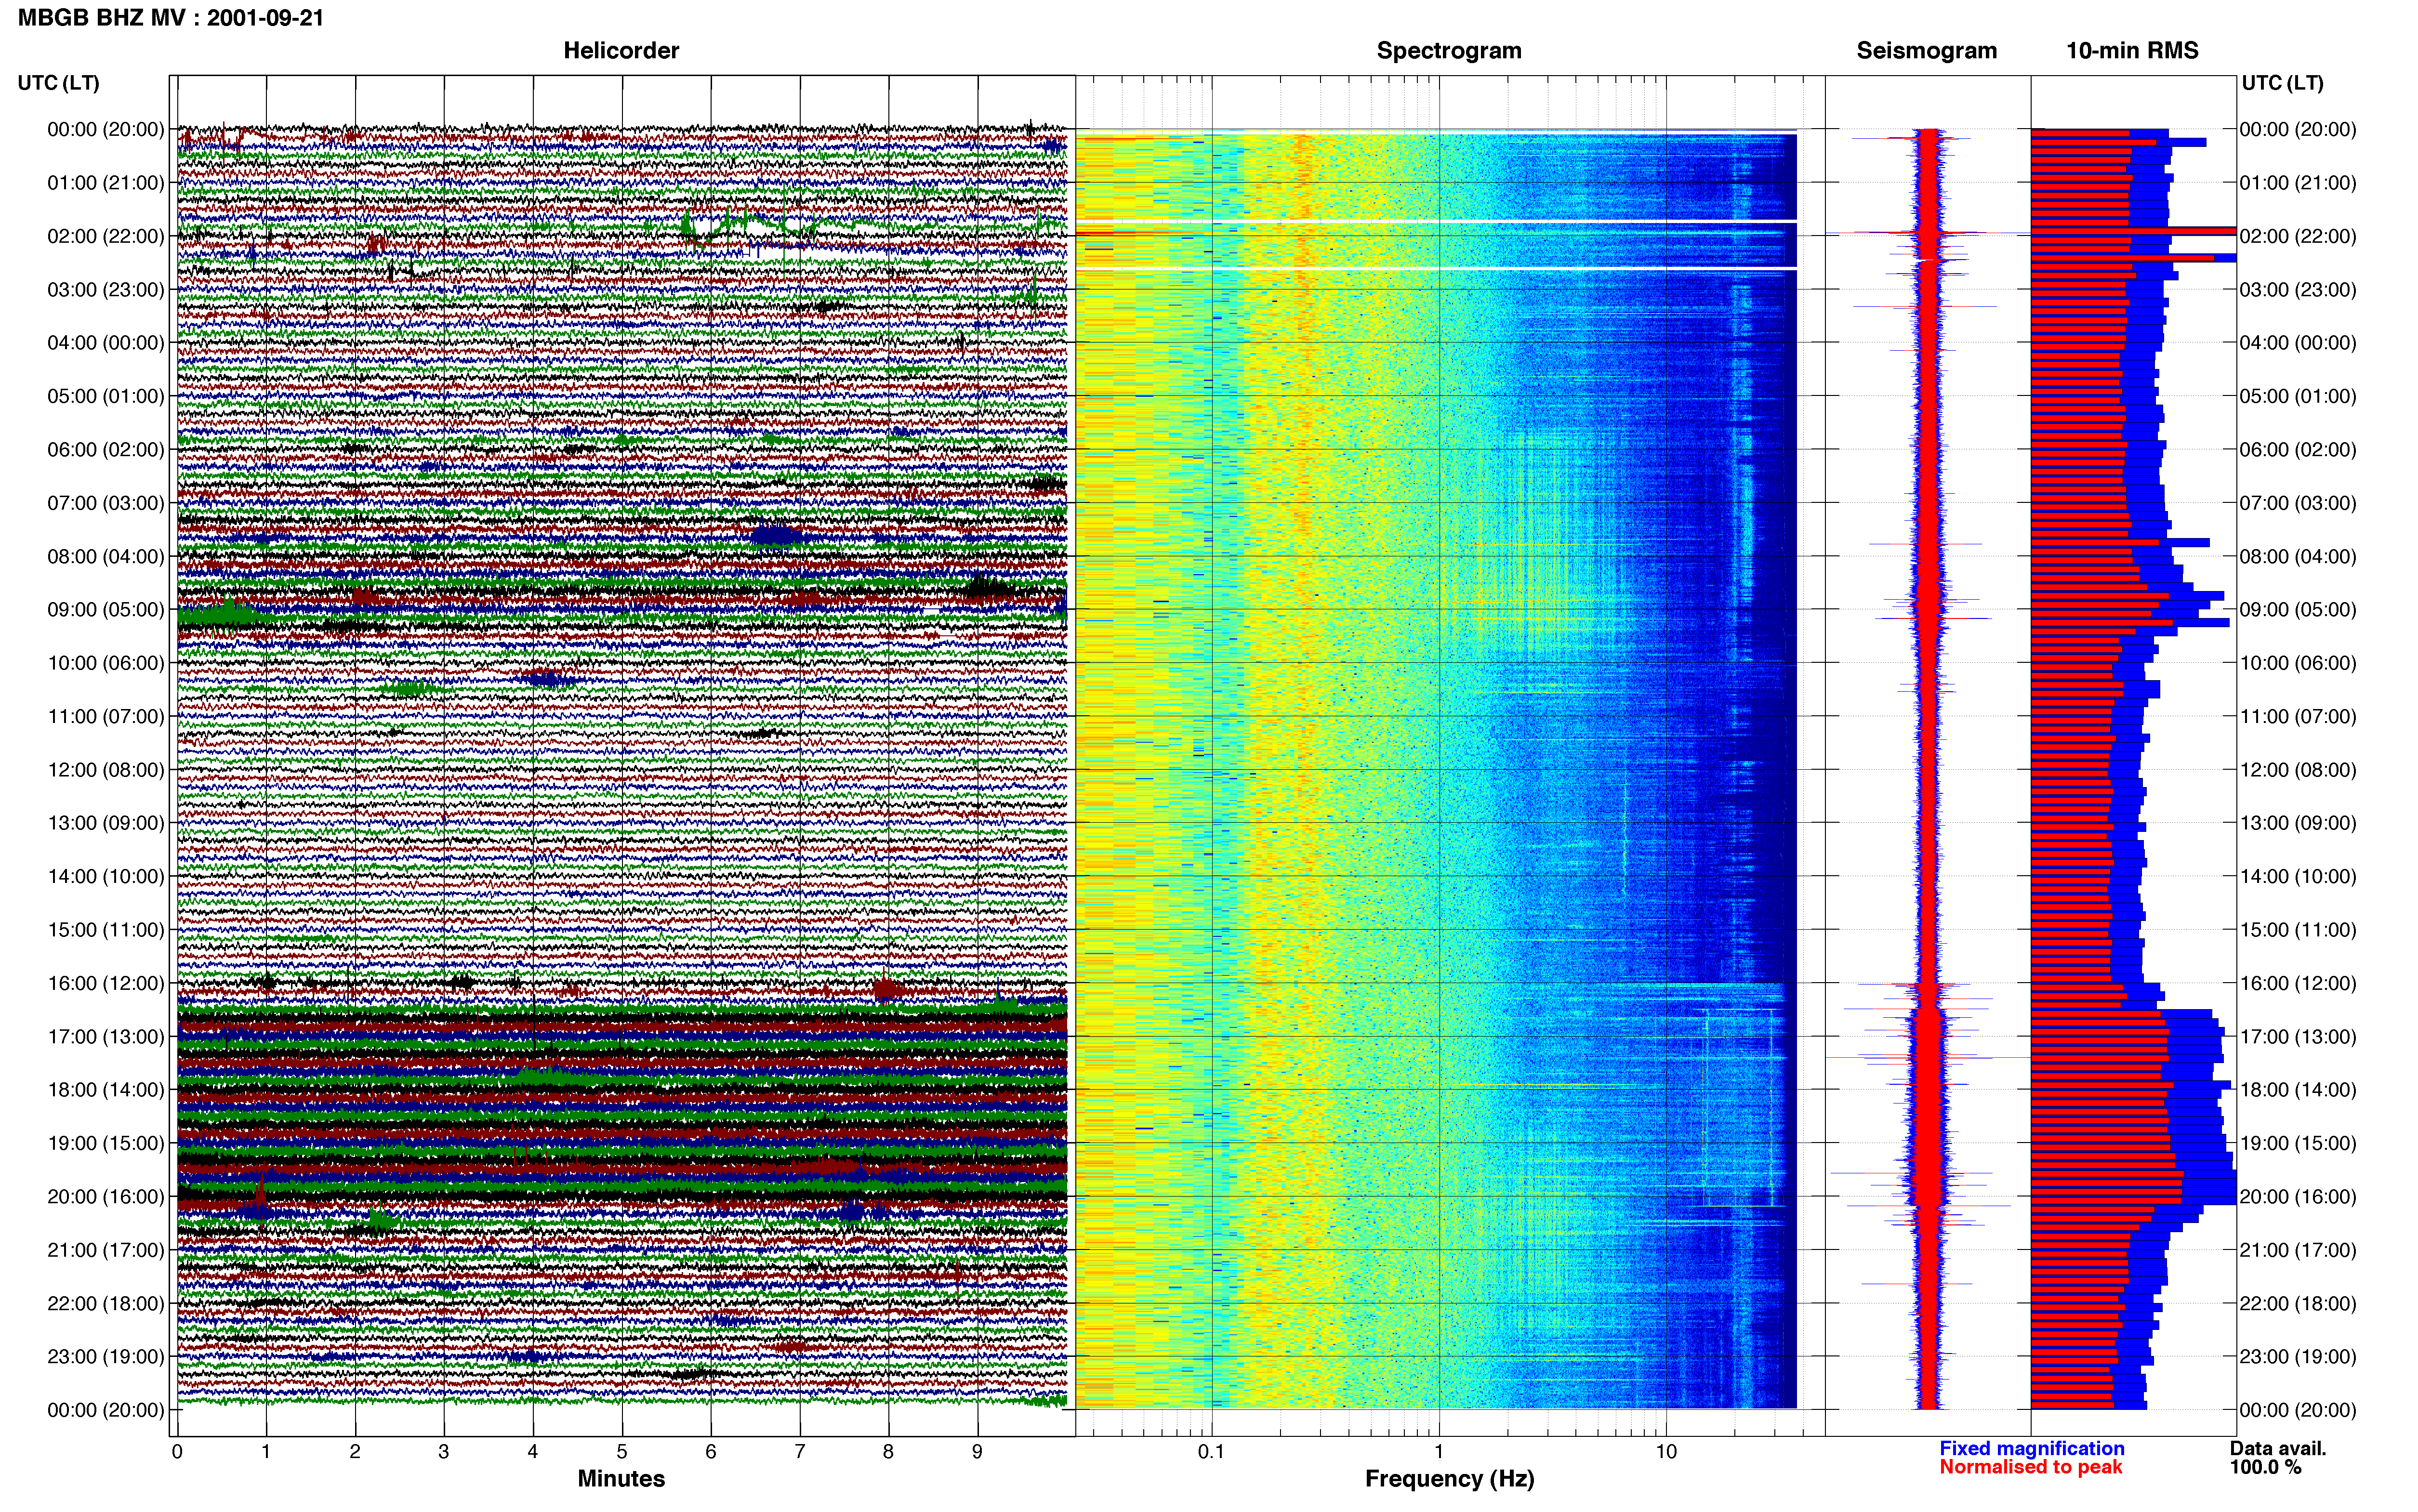Click right-axis time label "08:00 (04:00)"

tap(2298, 556)
